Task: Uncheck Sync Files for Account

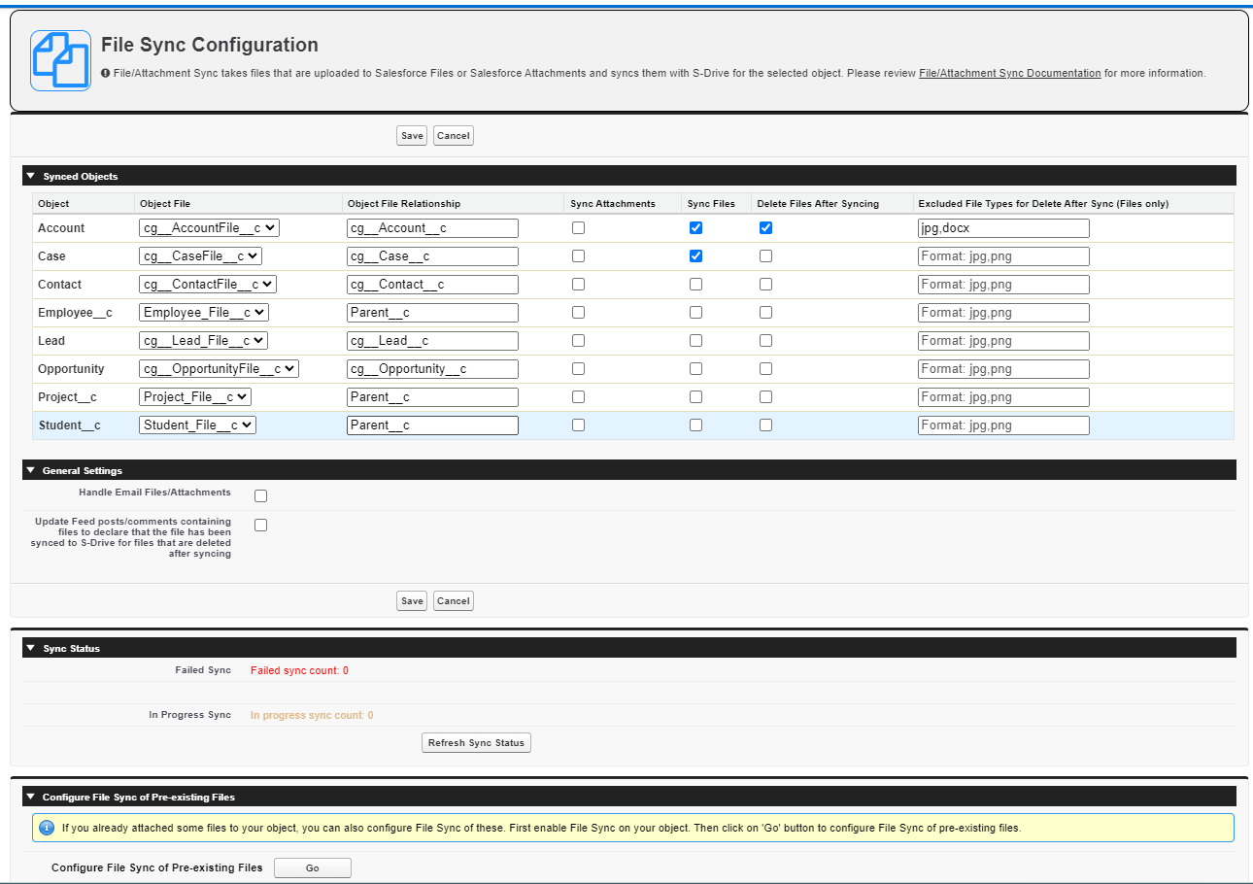Action: coord(695,228)
